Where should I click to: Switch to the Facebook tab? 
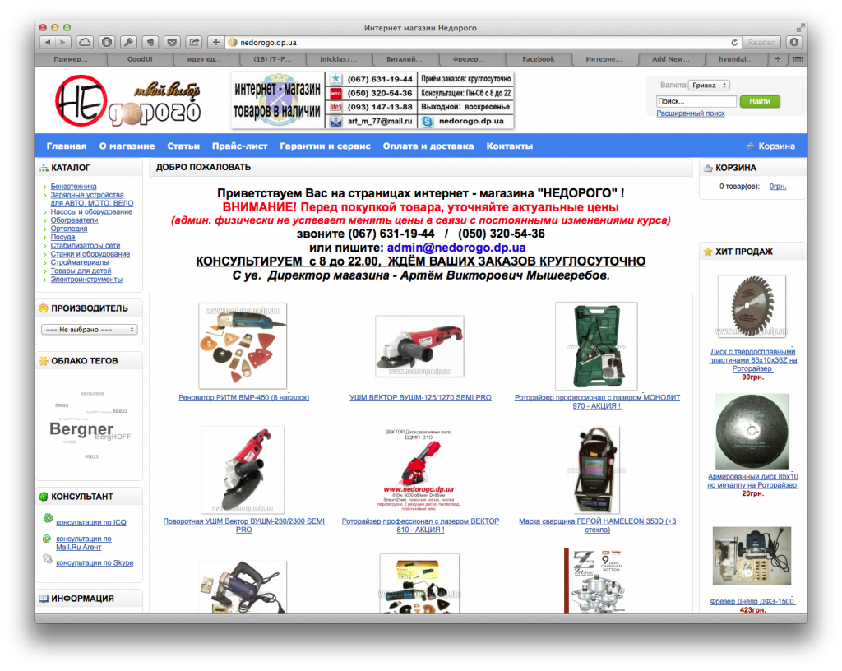click(539, 58)
